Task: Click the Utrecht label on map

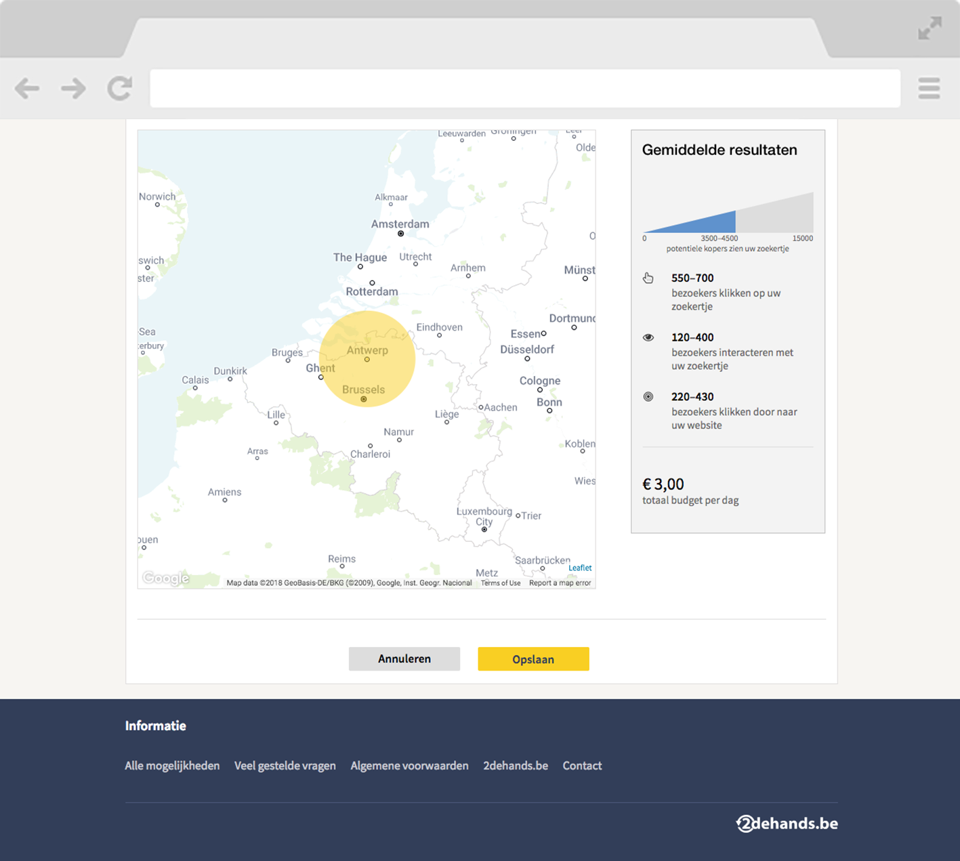Action: click(415, 257)
